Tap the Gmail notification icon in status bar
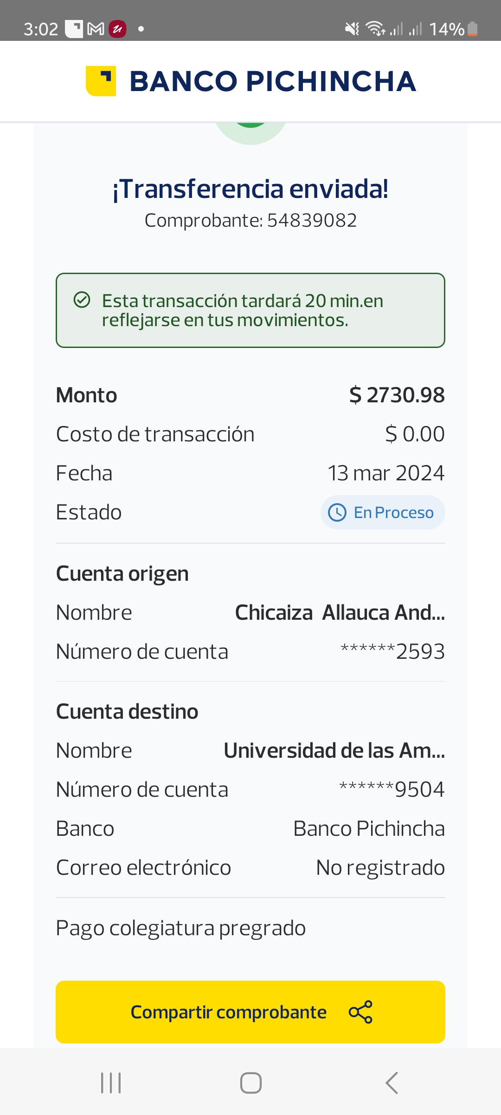This screenshot has width=501, height=1115. pos(96,29)
